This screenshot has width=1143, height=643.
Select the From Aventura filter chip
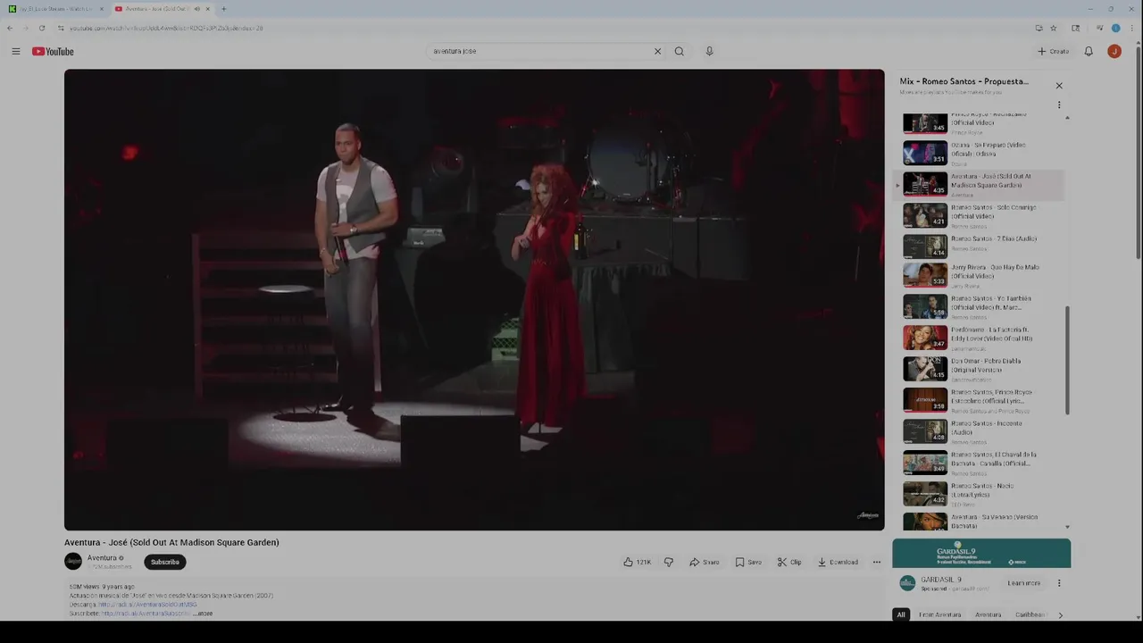coord(939,614)
